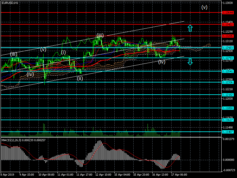Click the EURUSD,H1 chart title
Screen dimensions: 237x178
coord(9,2)
